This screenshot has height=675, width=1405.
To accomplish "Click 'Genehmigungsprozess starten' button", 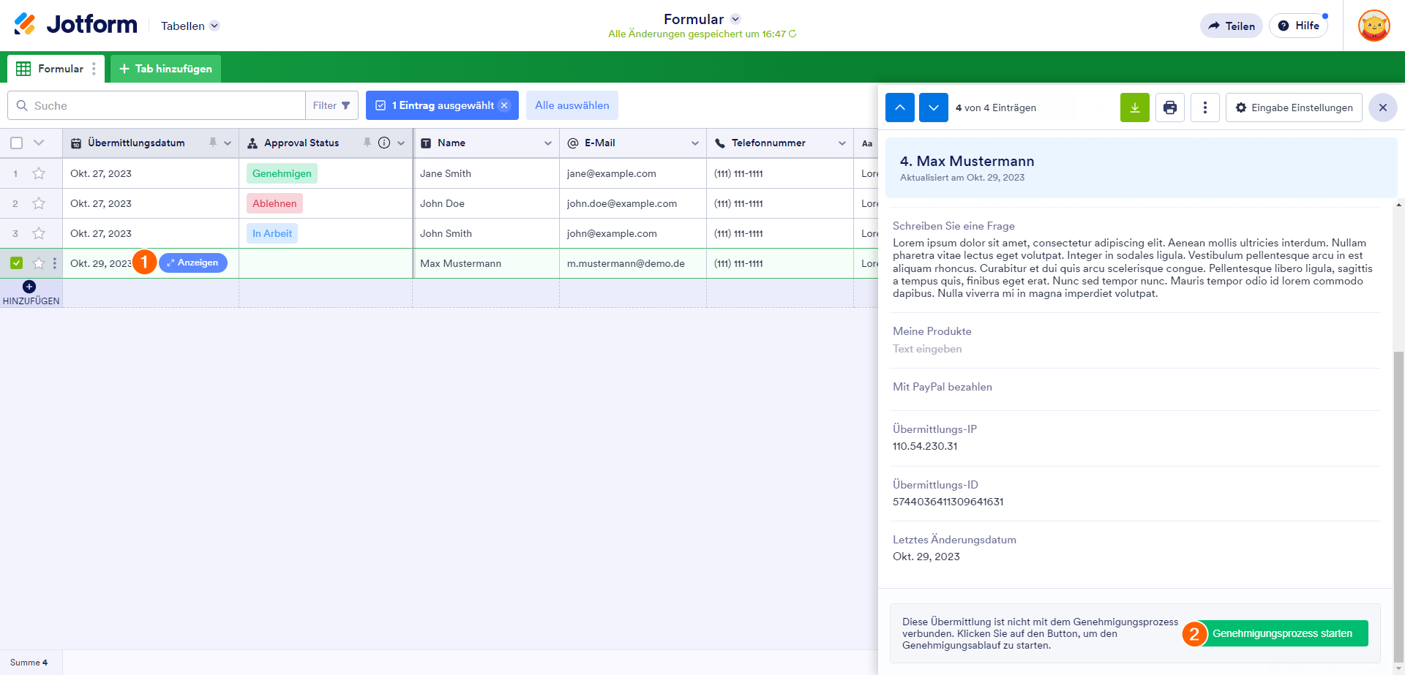I will coord(1282,633).
